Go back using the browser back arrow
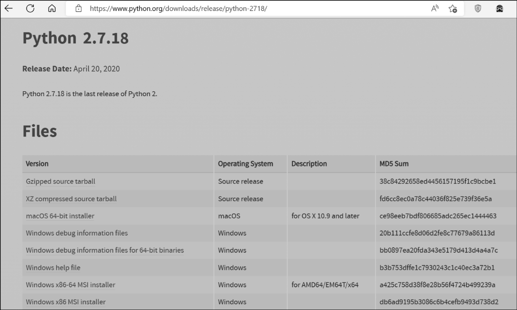Image resolution: width=517 pixels, height=310 pixels. point(8,8)
